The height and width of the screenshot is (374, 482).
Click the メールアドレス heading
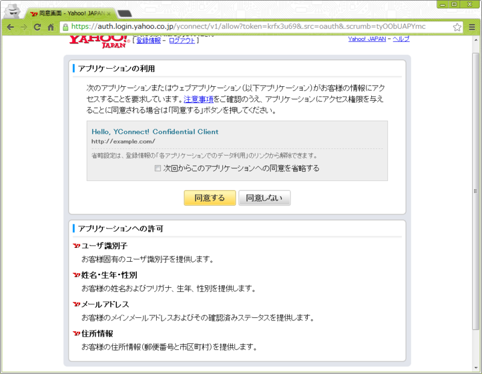[x=105, y=304]
